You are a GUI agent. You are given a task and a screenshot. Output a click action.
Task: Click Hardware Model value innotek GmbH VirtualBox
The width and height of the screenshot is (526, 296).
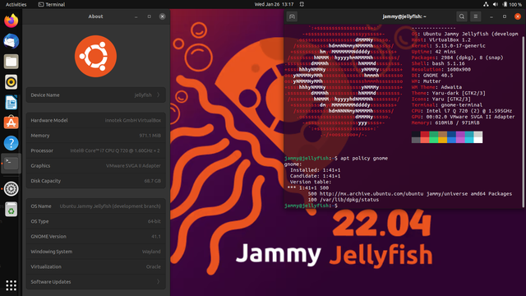coord(133,121)
